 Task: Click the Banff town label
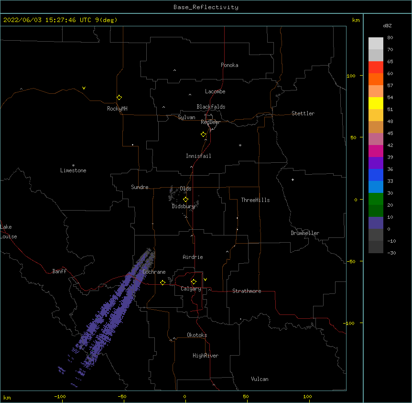click(x=59, y=271)
